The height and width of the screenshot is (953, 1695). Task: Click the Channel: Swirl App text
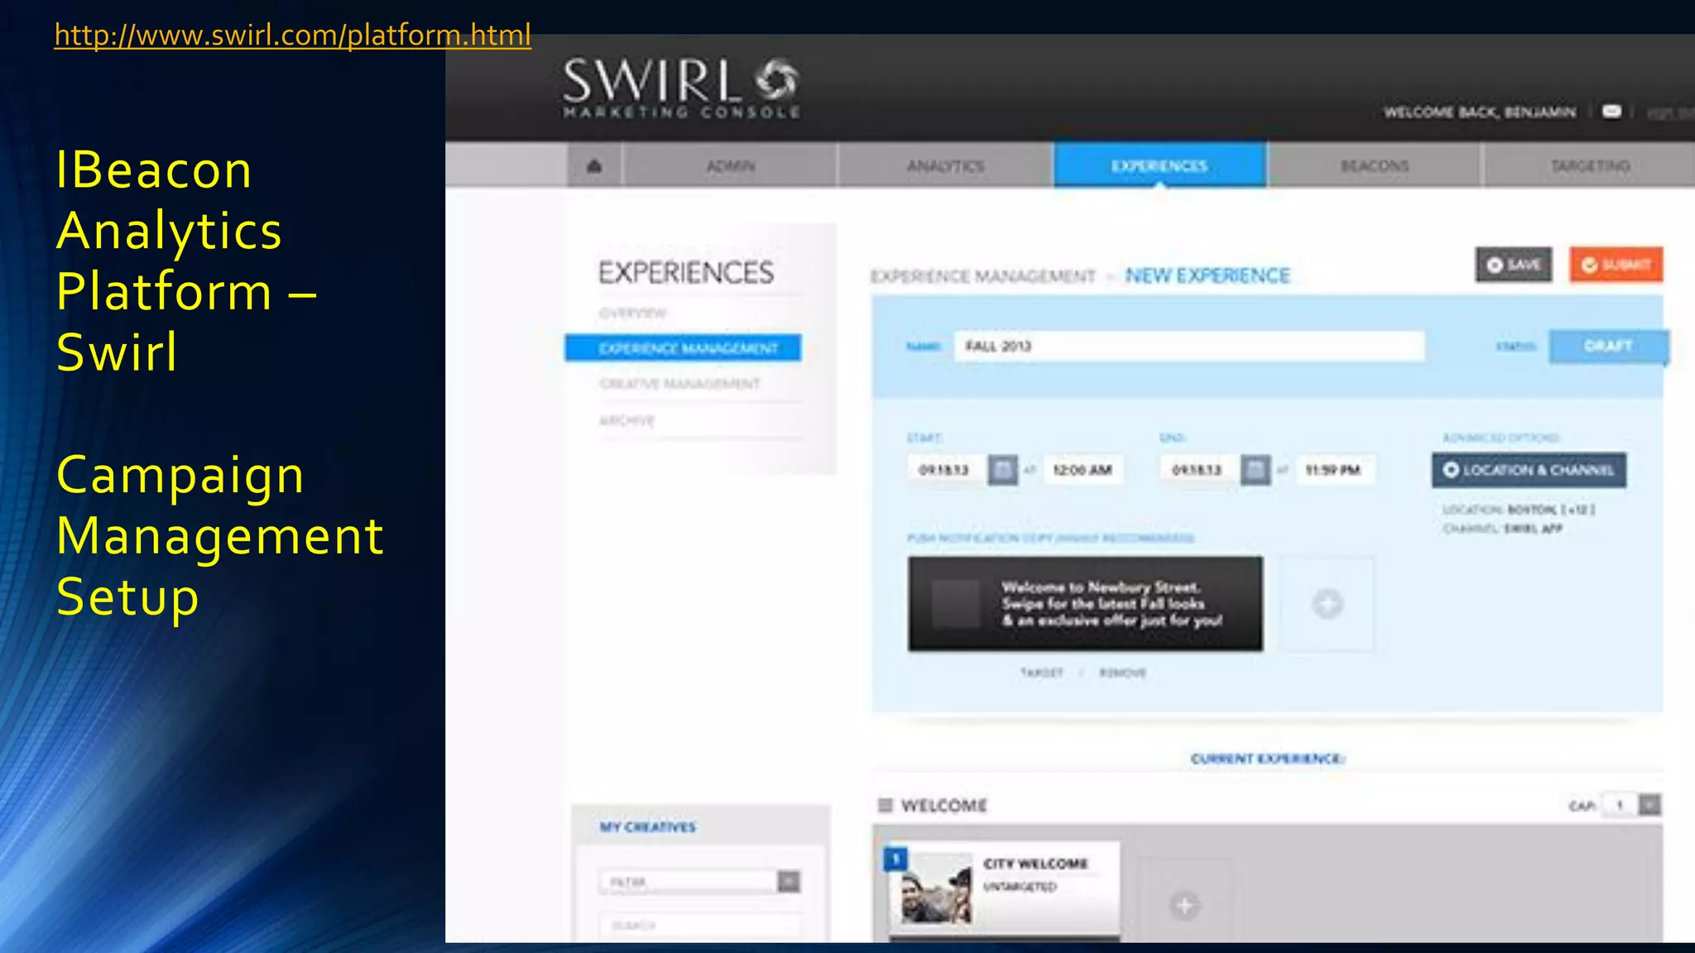[x=1502, y=529]
